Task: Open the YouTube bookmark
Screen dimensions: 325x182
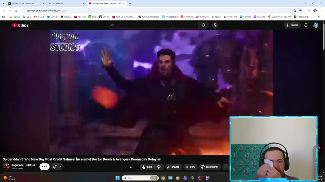Action: 80,17
